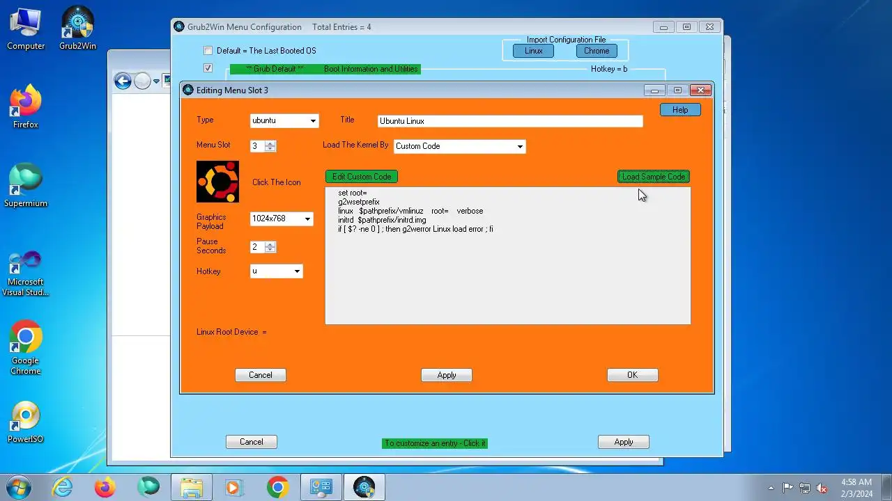The height and width of the screenshot is (501, 892).
Task: Click the forward arrow in the background window
Action: [142, 81]
